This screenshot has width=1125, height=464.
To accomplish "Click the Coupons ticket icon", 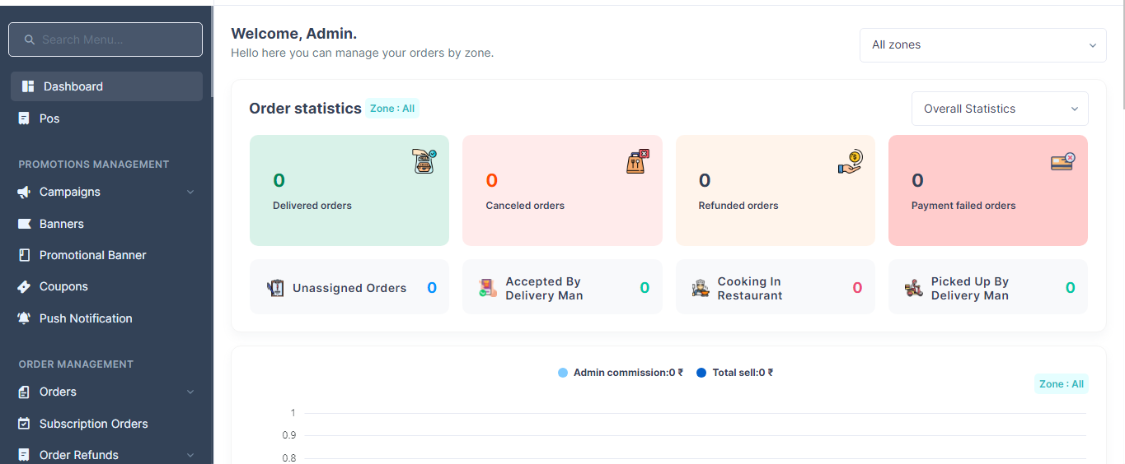I will click(x=24, y=286).
